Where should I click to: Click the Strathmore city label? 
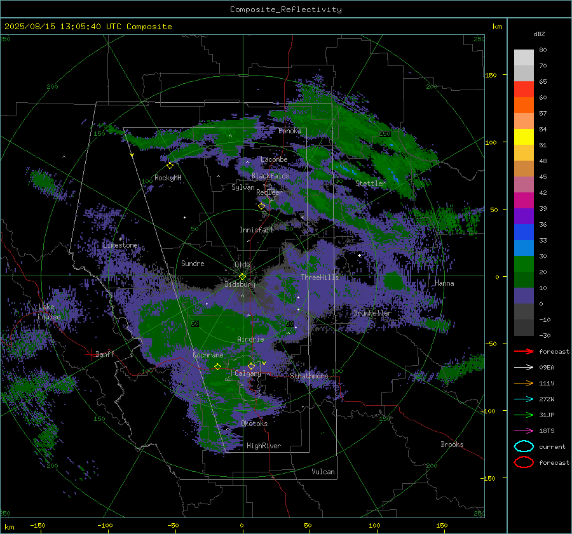point(309,376)
